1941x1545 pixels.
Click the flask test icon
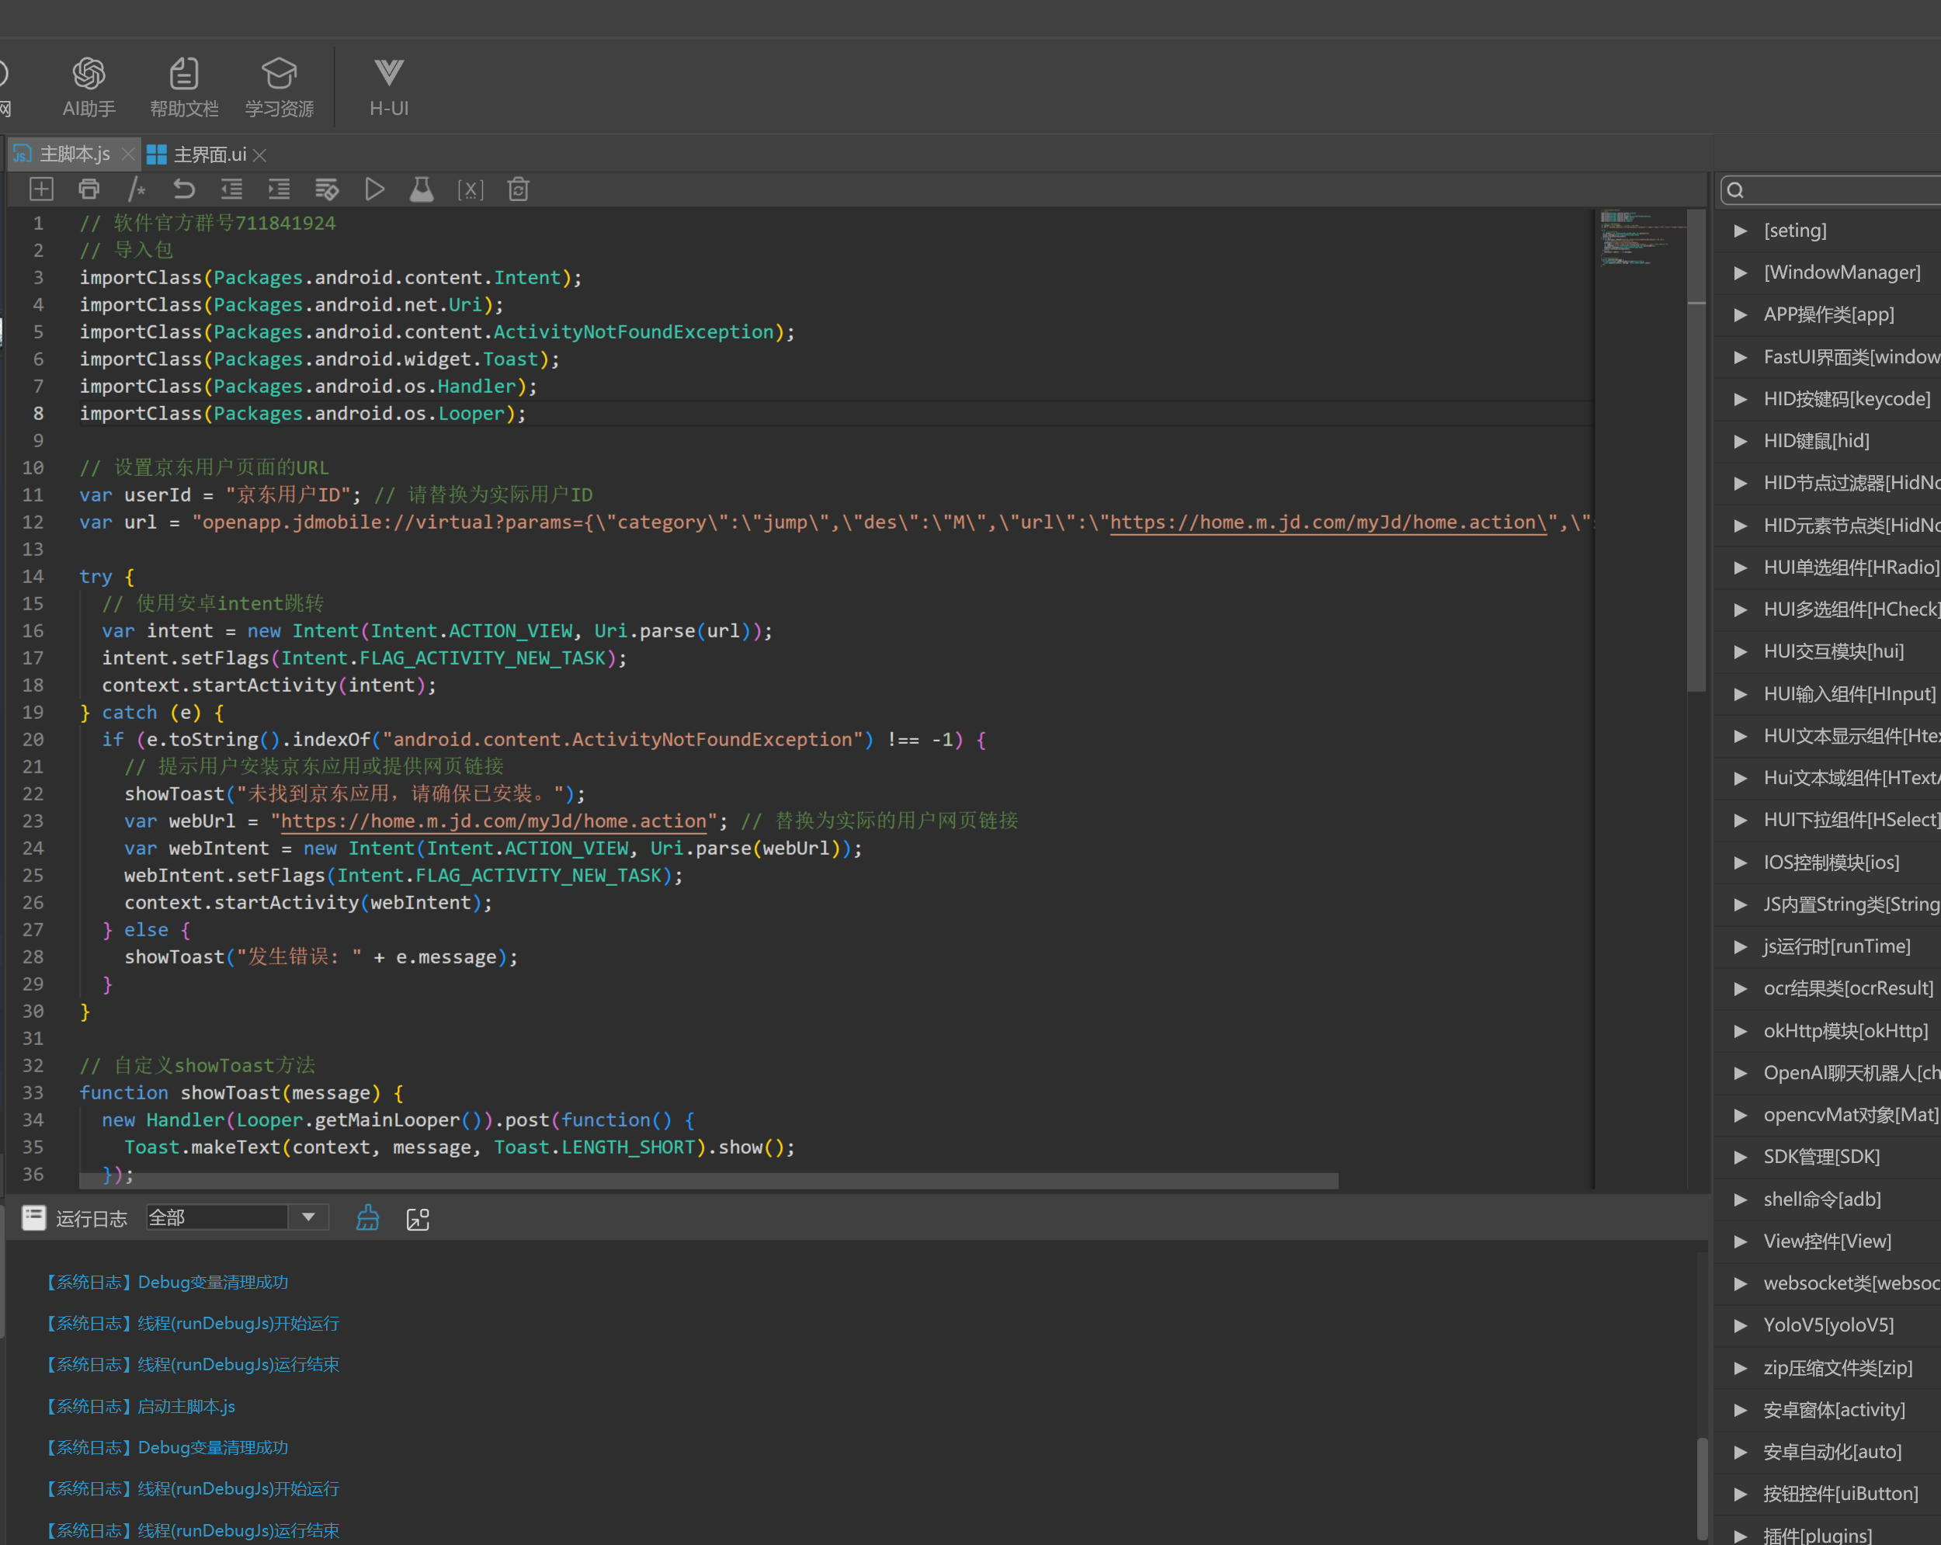(422, 189)
